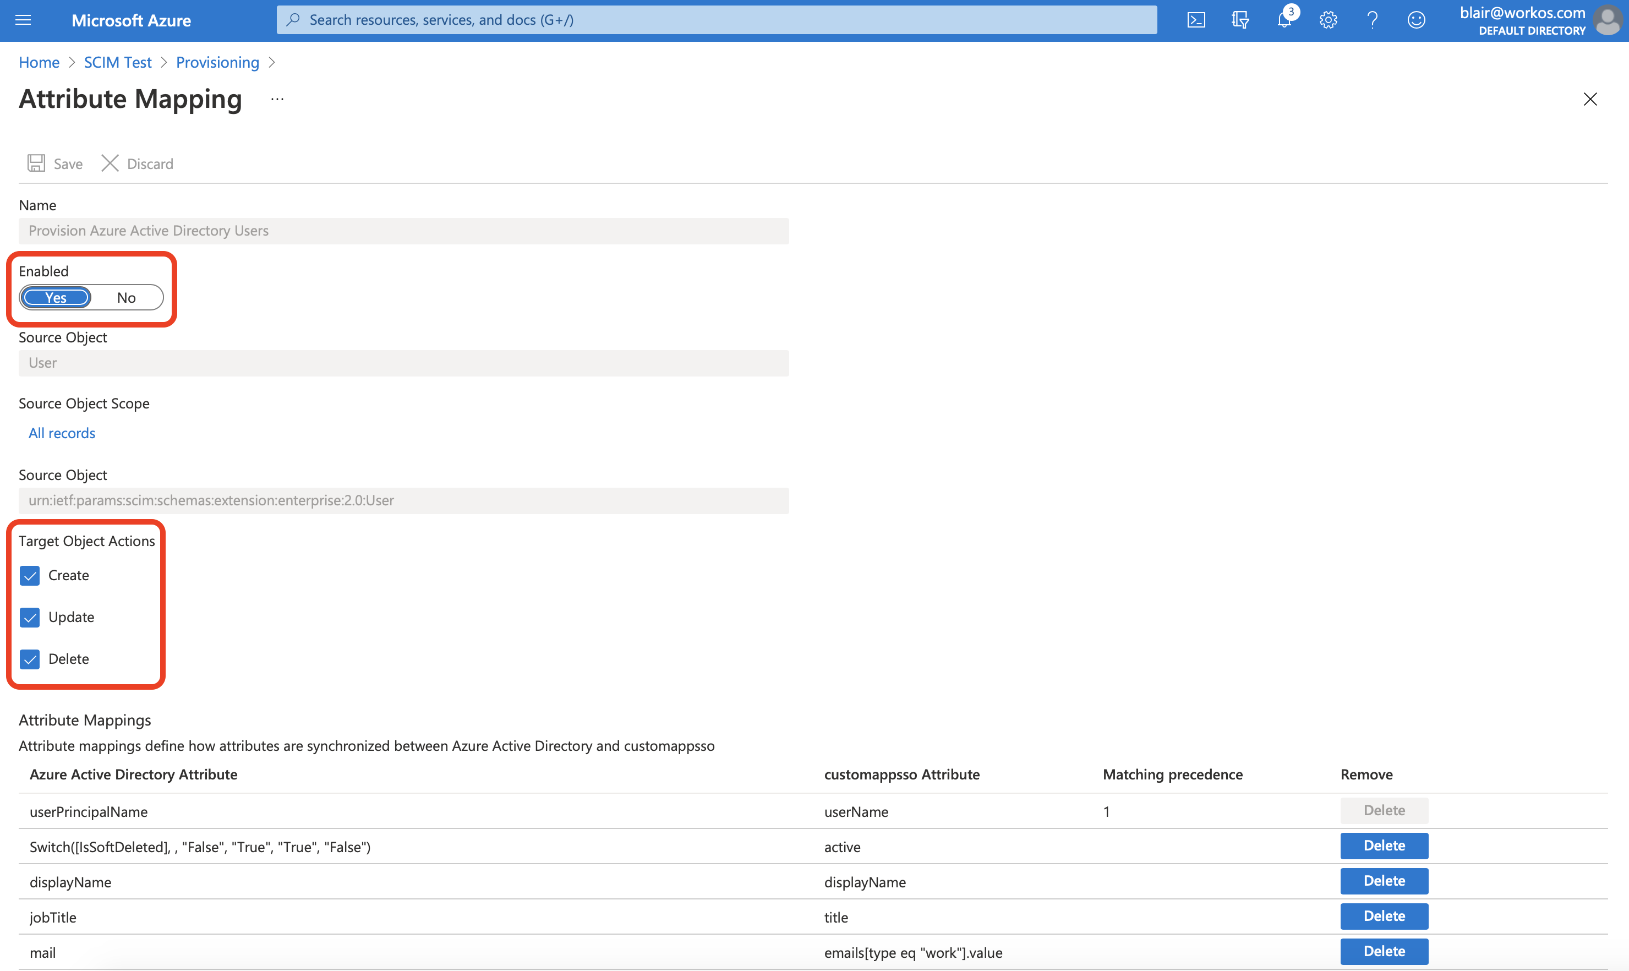Click the title target attribute cell
Image resolution: width=1629 pixels, height=971 pixels.
point(836,918)
